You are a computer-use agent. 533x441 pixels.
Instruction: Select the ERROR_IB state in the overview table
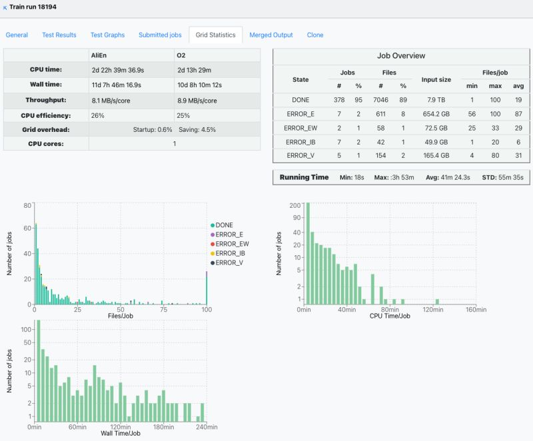coord(300,143)
